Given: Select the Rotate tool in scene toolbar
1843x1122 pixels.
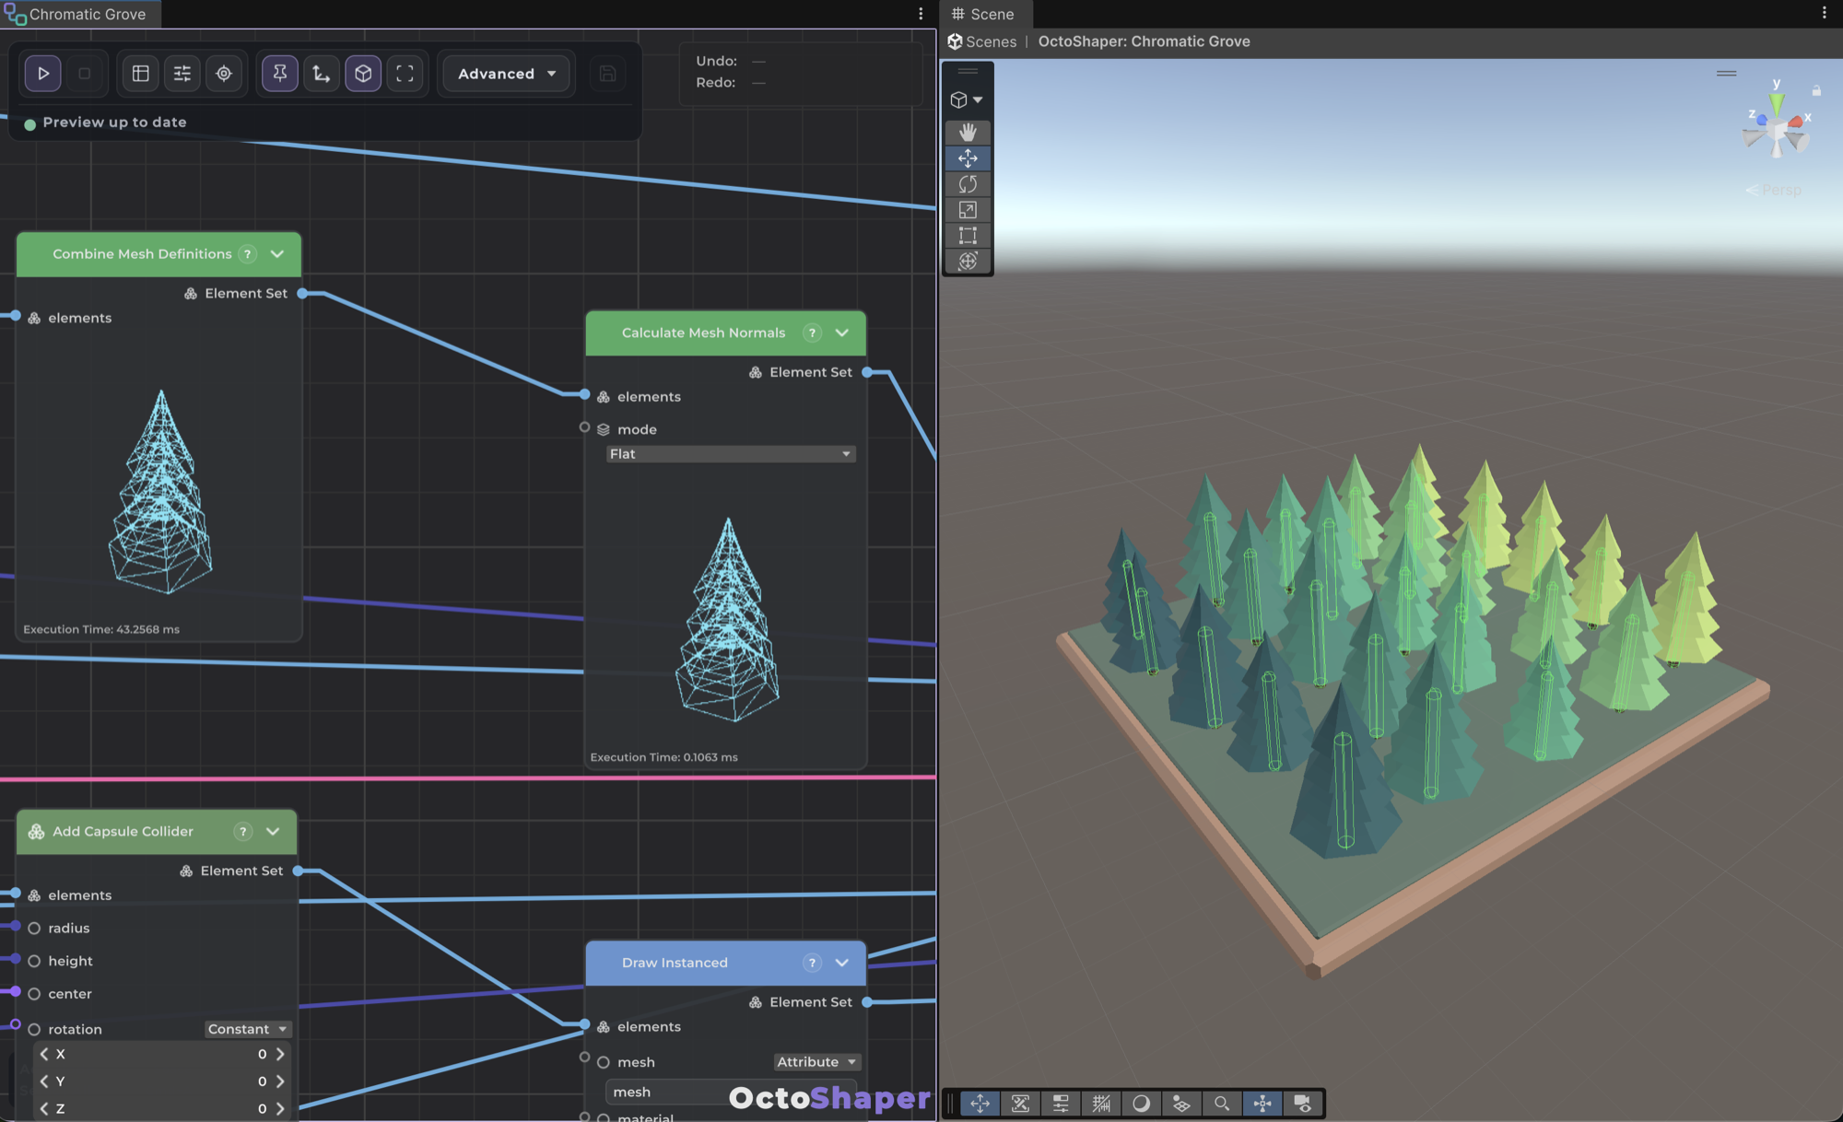Looking at the screenshot, I should point(968,184).
